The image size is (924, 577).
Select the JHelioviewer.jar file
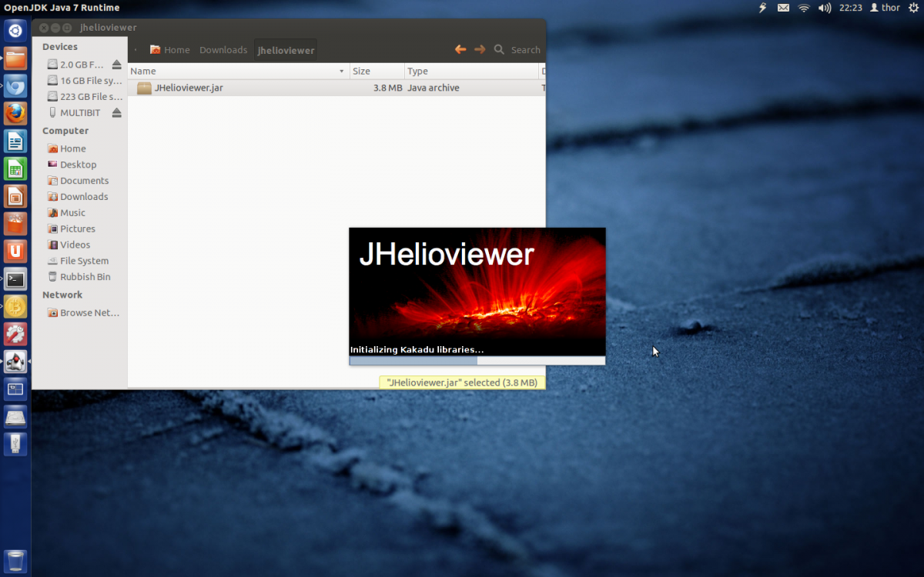click(x=189, y=88)
